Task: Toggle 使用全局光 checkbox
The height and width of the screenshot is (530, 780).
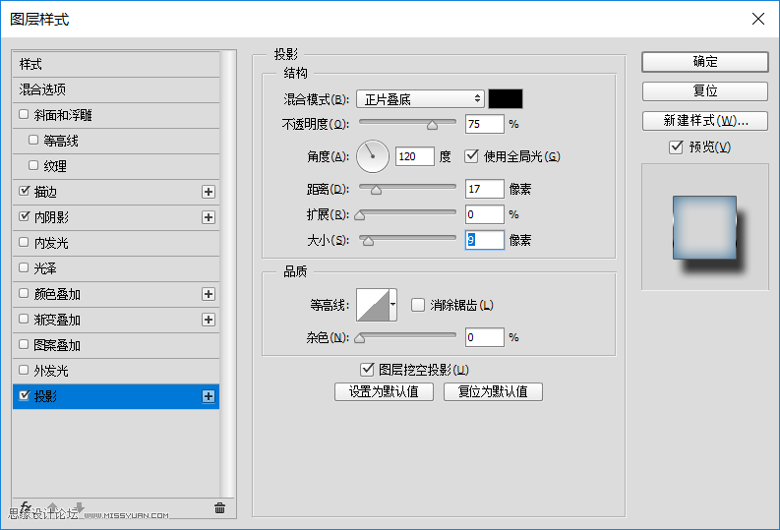Action: coord(471,156)
